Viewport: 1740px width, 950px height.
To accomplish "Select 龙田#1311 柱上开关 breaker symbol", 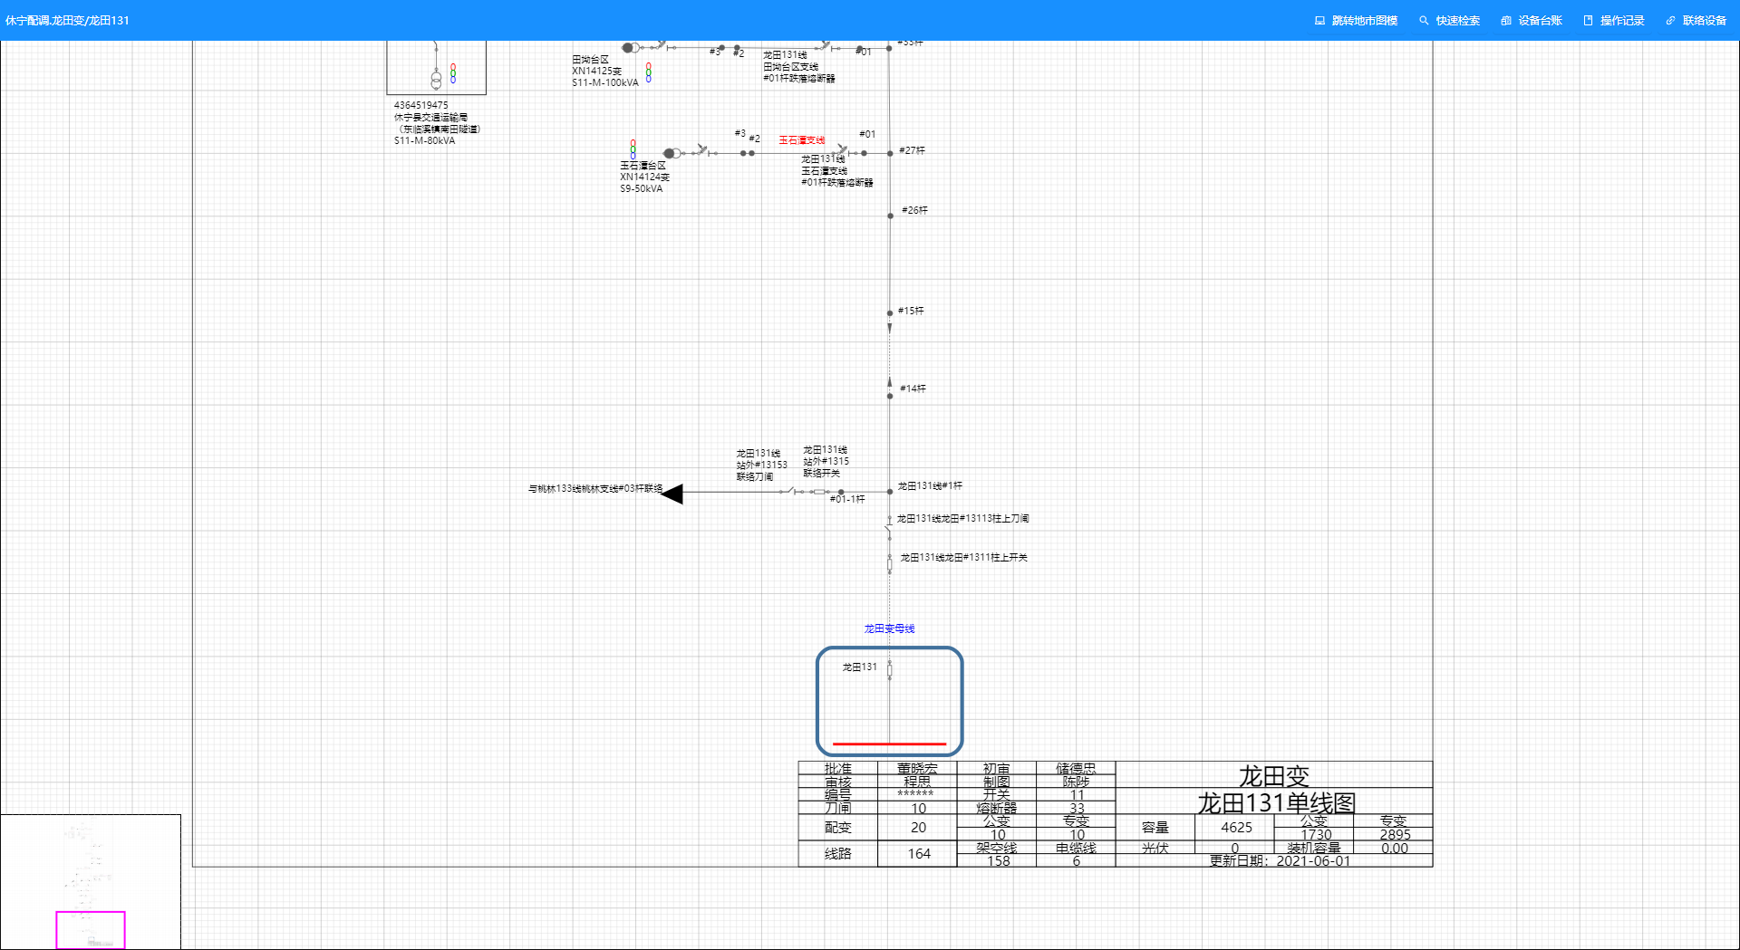I will click(889, 564).
